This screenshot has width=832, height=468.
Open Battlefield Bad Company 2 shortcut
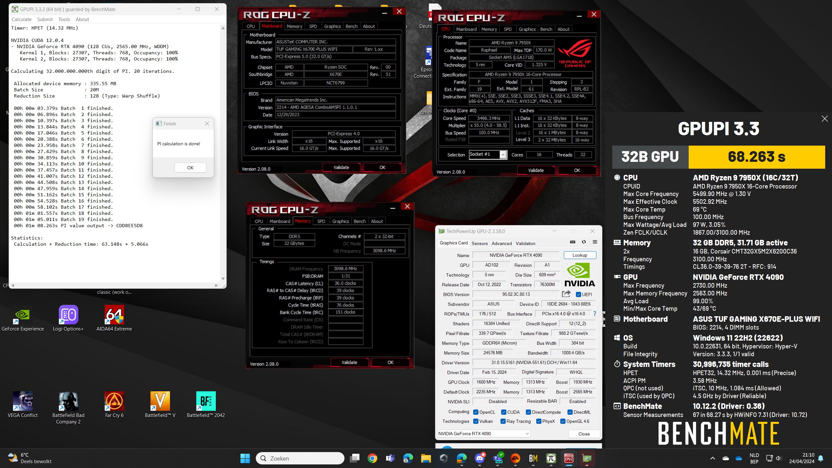[x=68, y=408]
